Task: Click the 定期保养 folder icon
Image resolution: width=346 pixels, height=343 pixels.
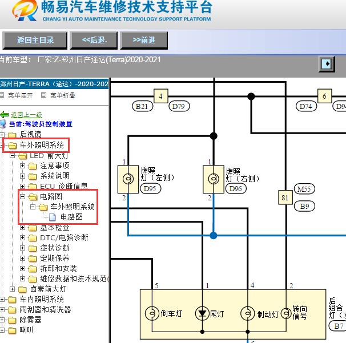Action: pyautogui.click(x=33, y=259)
